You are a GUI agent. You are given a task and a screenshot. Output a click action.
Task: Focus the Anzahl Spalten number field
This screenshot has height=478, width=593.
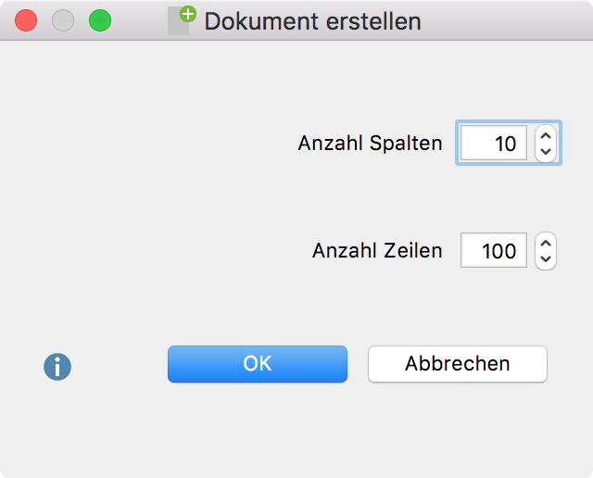coord(494,143)
